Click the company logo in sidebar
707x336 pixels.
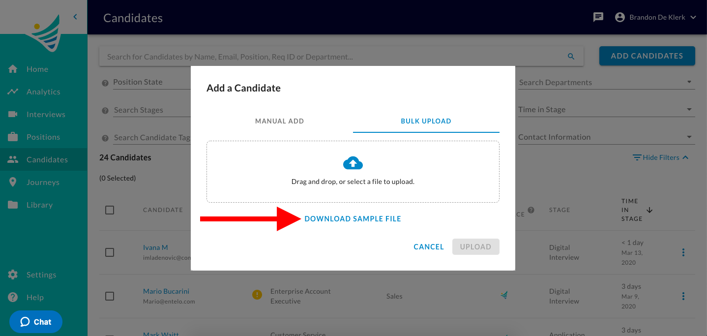pos(44,33)
